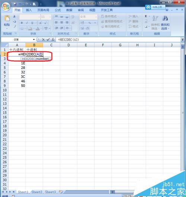Click the font color A button
This screenshot has height=197, width=186.
38,28
